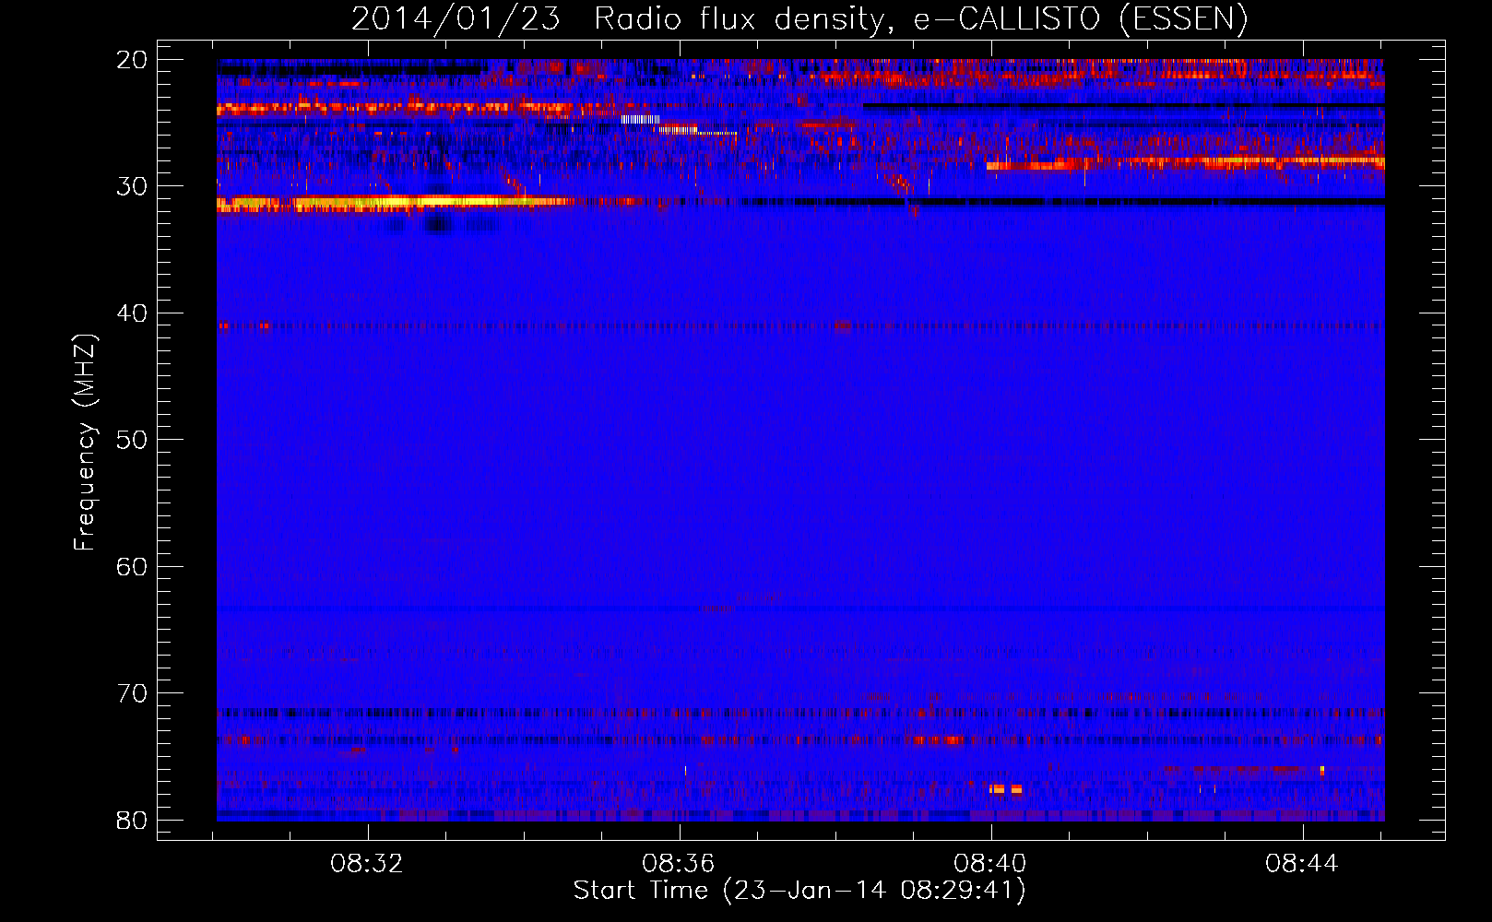The height and width of the screenshot is (922, 1492).
Task: Click the 70 MHz frequency tick label
Action: coord(132,693)
